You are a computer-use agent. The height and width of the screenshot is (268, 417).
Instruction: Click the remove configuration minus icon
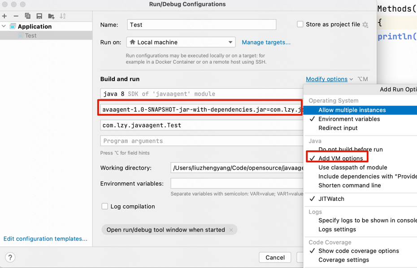pyautogui.click(x=16, y=16)
